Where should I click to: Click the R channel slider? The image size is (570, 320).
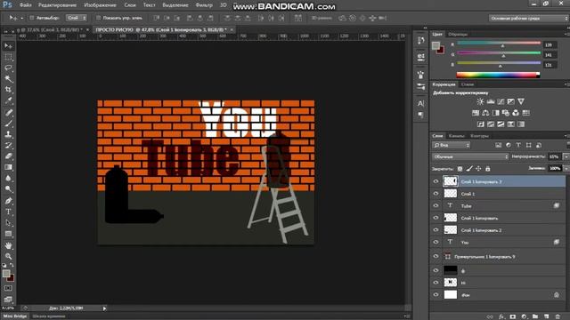click(x=499, y=44)
